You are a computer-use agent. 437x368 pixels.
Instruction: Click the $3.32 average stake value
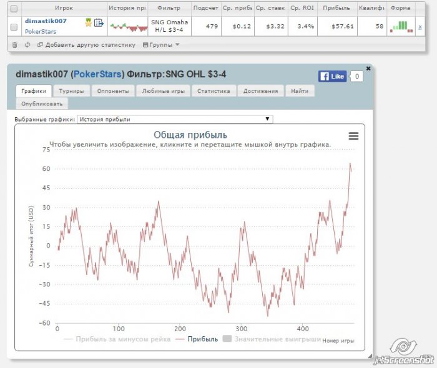pos(275,26)
